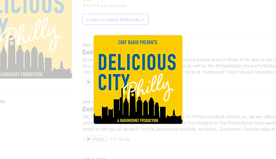This screenshot has width=276, height=159.
Task: Click the enlarged Delicious City Philly cover
Action: click(x=138, y=79)
